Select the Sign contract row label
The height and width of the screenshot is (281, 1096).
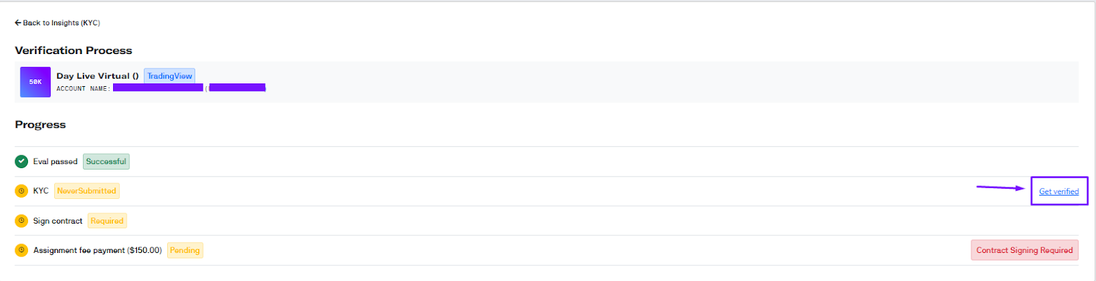tap(58, 221)
